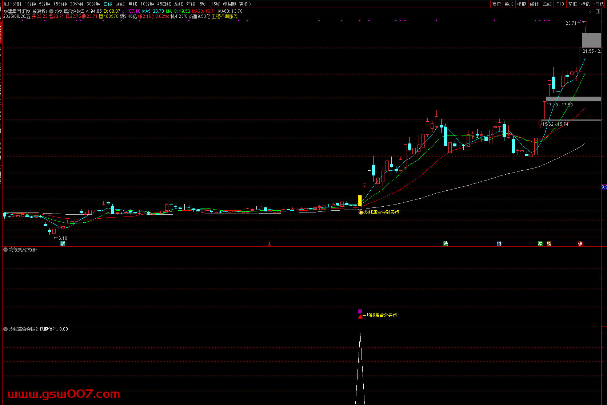The width and height of the screenshot is (607, 405).
Task: Select the 15分钟 period
Action: click(60, 4)
